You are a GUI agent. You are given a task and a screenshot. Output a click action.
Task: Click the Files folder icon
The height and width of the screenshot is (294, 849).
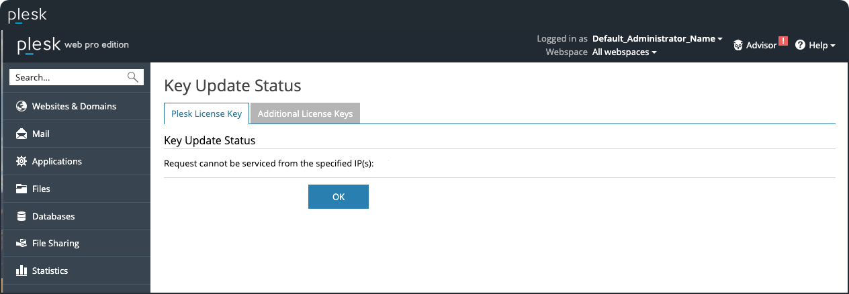(21, 189)
